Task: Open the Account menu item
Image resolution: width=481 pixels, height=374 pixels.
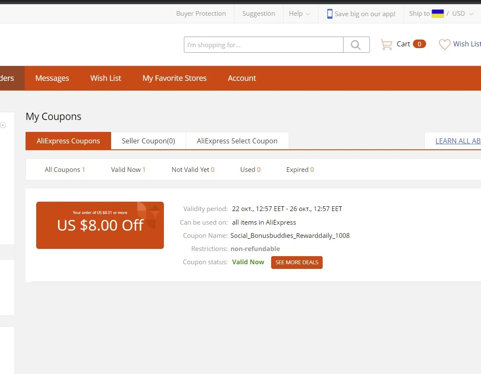Action: coord(242,78)
